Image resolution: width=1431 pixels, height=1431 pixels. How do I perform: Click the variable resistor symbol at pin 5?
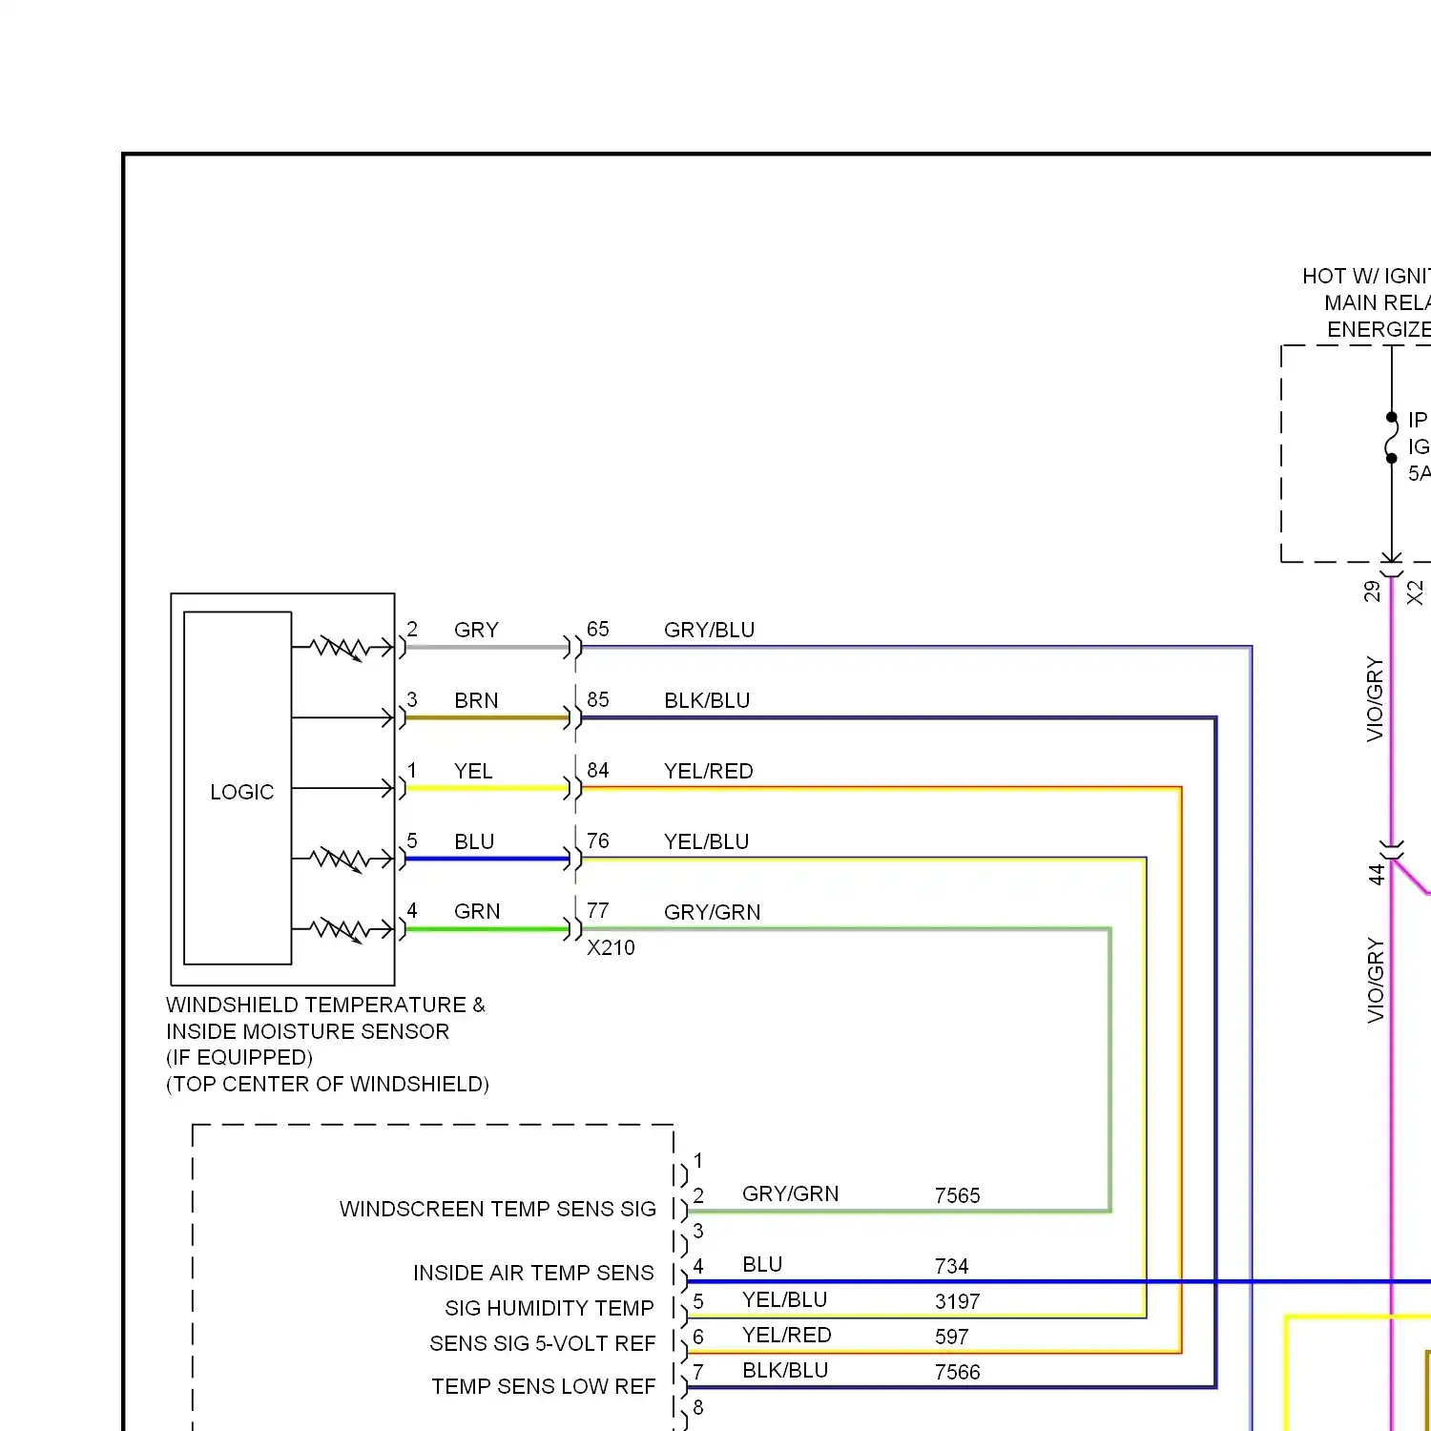pos(339,859)
